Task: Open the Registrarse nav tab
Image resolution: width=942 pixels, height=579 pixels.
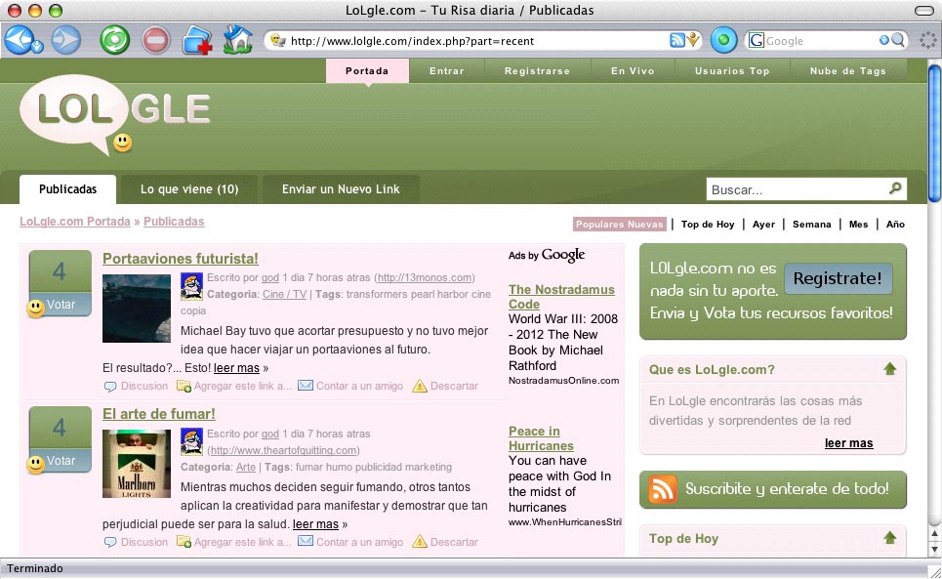Action: click(537, 71)
